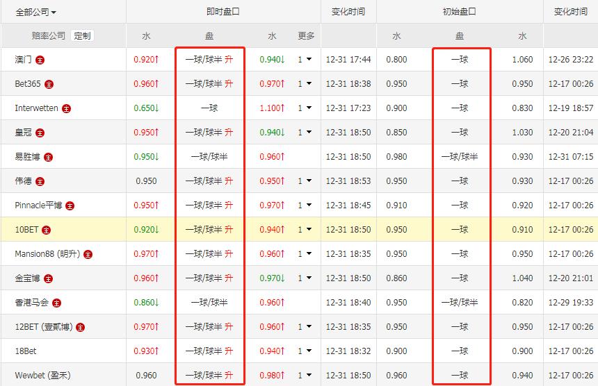The width and height of the screenshot is (598, 386).
Task: Open the 皇冠 company link
Action: 23,133
